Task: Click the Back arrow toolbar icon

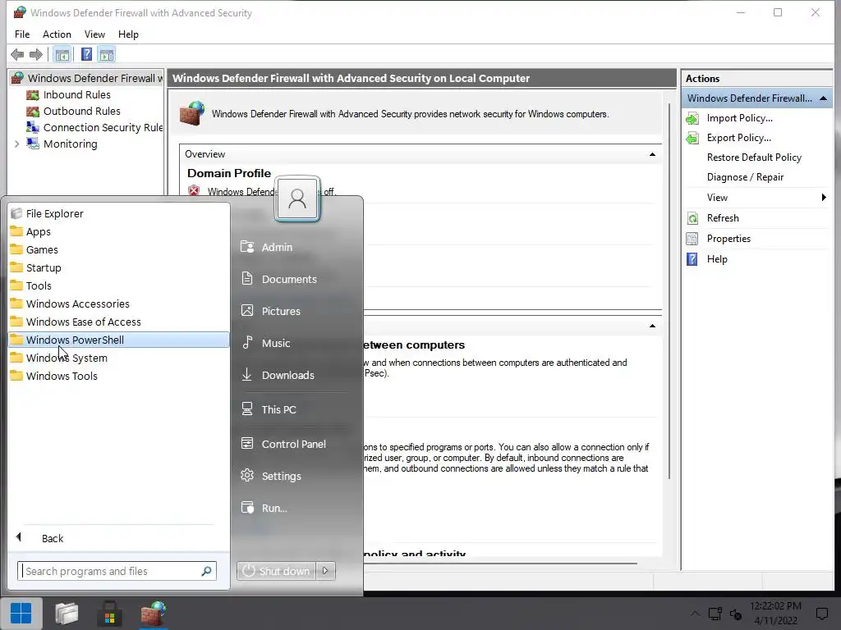Action: [x=17, y=54]
